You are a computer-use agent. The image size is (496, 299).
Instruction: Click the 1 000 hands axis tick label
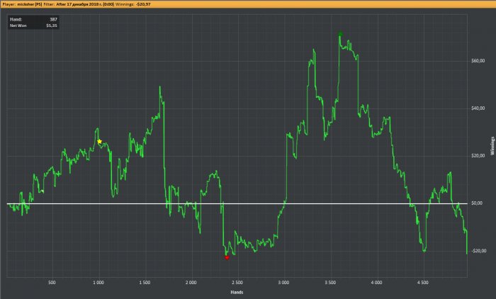click(x=98, y=283)
